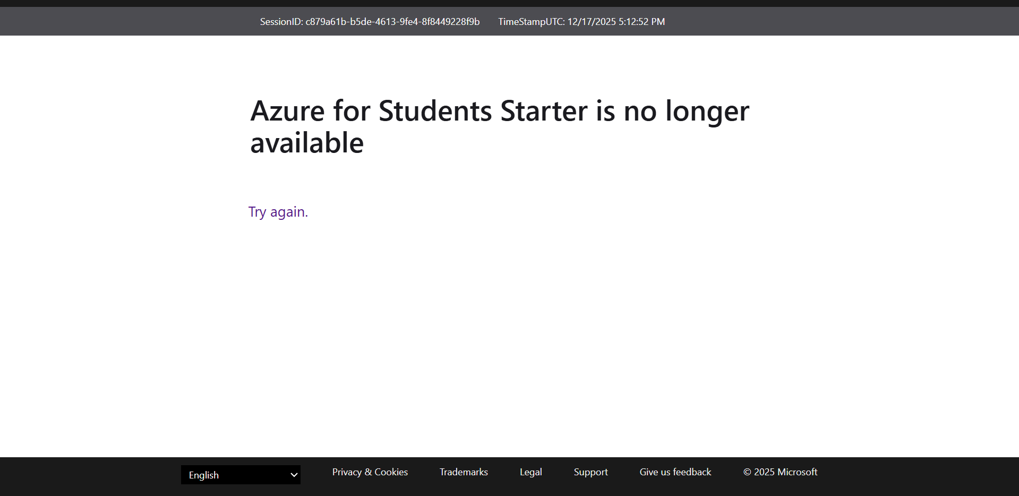Get help via the Support link

tap(590, 472)
